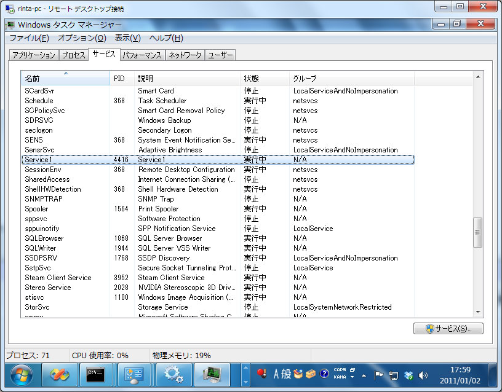
Task: Click the Task Manager taskbar icon
Action: [212, 375]
